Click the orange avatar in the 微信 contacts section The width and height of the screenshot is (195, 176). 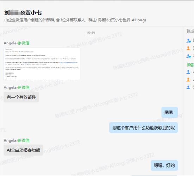coord(188,79)
